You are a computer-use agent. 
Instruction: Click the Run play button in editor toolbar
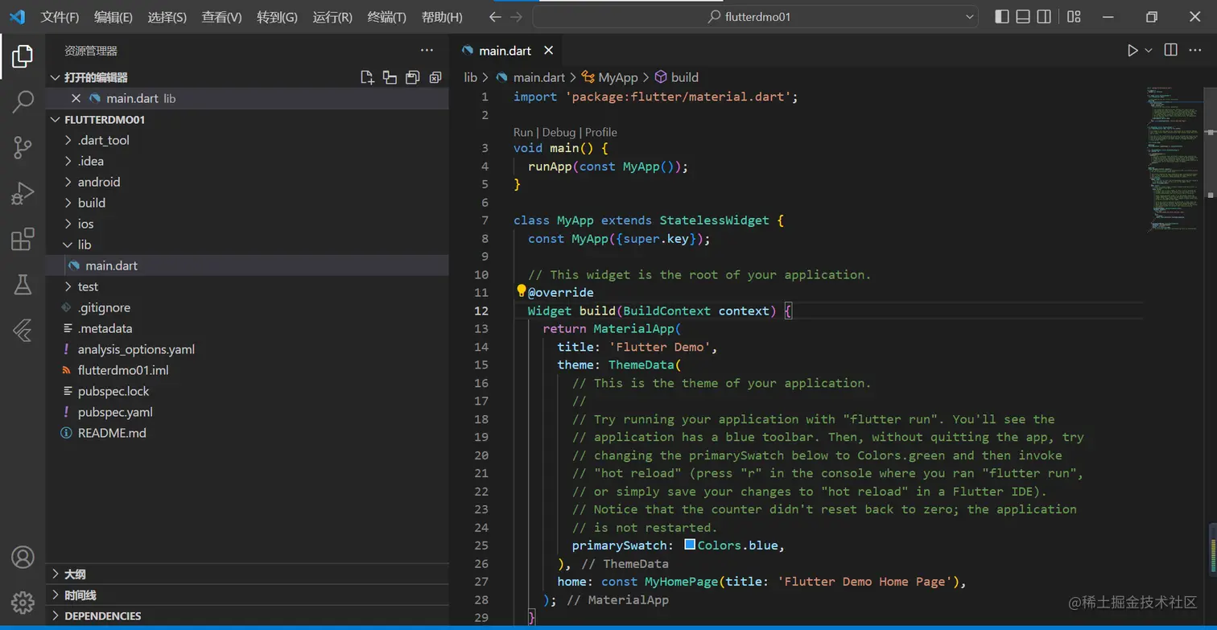[x=1132, y=51]
